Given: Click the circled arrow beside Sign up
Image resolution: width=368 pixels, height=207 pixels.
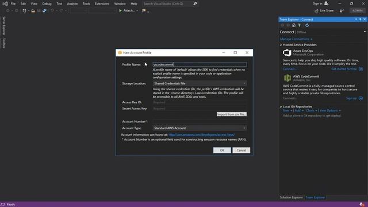Looking at the screenshot, I should pyautogui.click(x=361, y=98).
